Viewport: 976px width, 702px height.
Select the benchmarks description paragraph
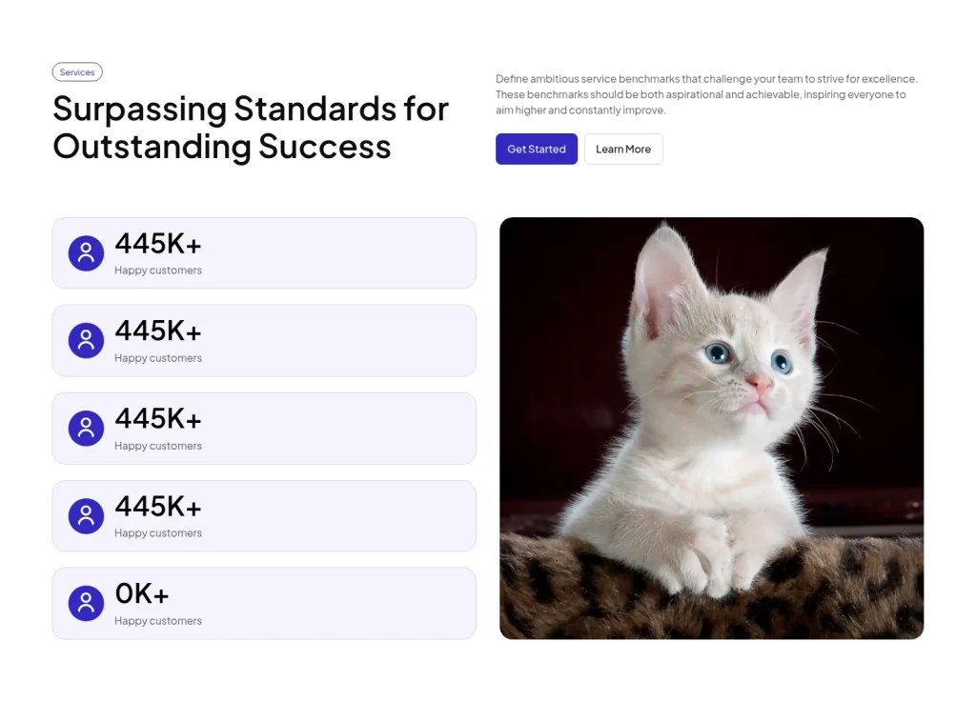point(707,94)
